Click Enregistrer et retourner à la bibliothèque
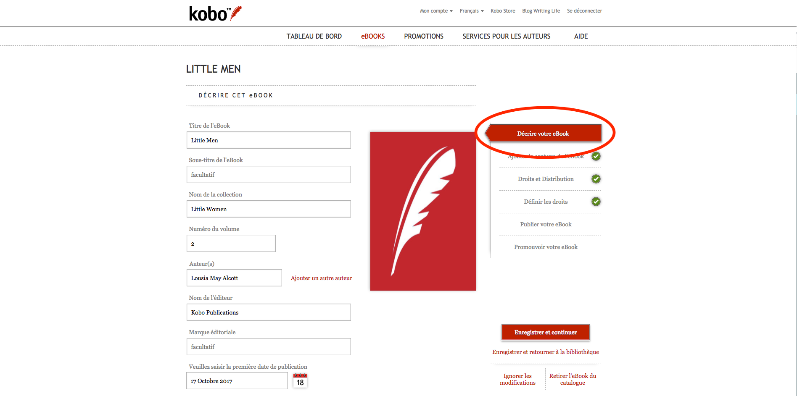 [x=546, y=352]
